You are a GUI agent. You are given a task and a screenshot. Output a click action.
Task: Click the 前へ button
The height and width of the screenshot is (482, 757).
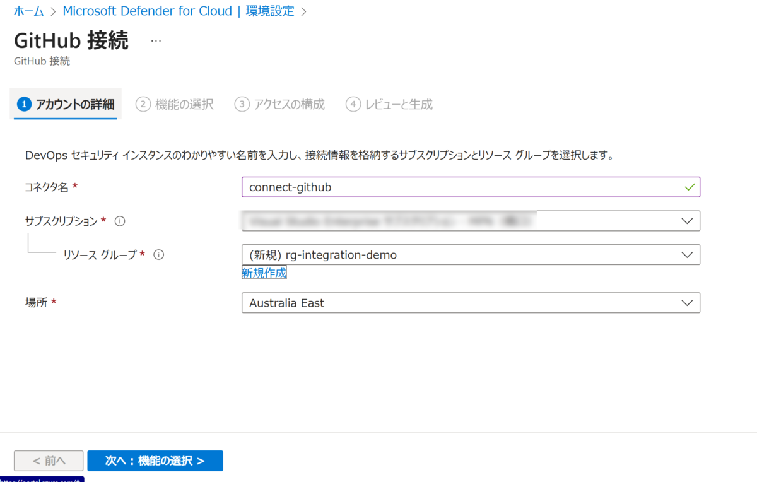coord(48,461)
